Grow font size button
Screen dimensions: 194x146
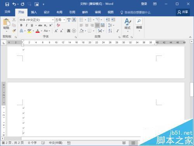56,31
